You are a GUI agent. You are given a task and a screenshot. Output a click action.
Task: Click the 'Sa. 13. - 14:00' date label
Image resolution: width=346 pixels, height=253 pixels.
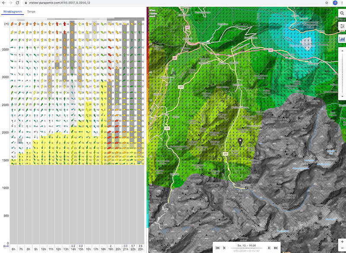pyautogui.click(x=247, y=245)
